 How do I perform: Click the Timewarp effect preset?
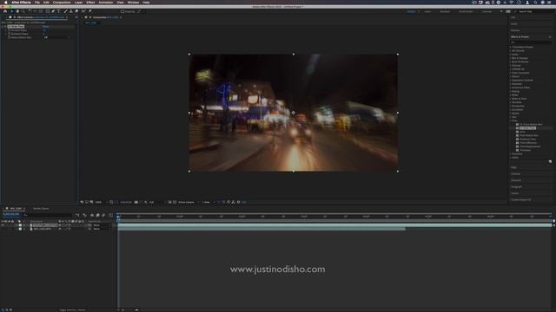525,150
